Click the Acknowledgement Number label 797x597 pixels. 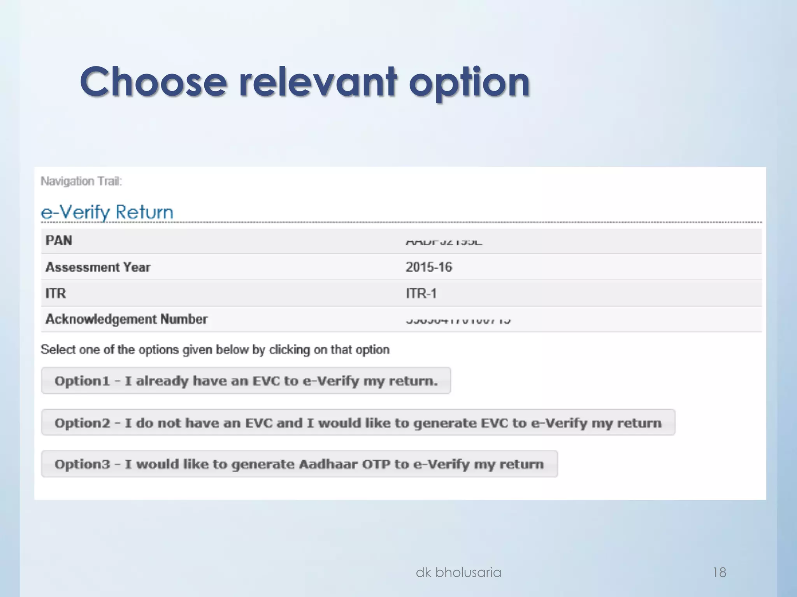[126, 319]
